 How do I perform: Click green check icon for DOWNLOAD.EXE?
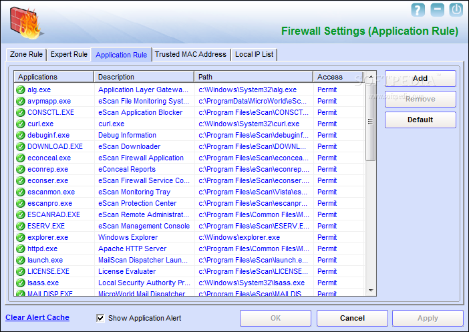pos(20,146)
